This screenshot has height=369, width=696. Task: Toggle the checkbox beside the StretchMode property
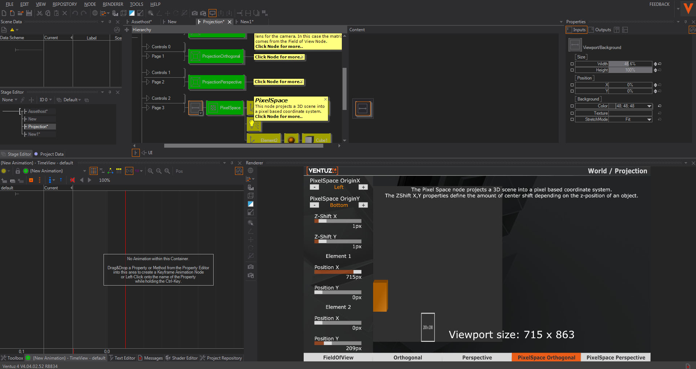572,119
